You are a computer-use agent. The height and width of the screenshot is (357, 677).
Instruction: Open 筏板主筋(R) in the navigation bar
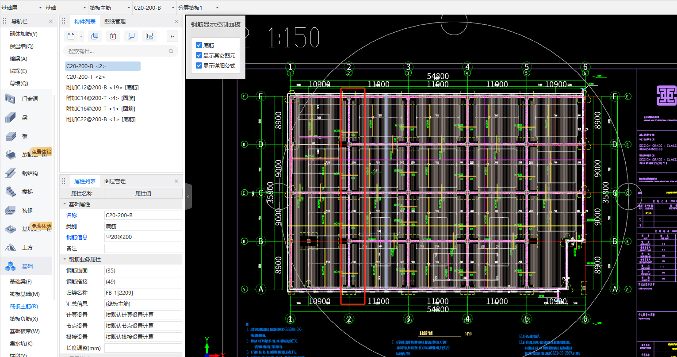23,306
